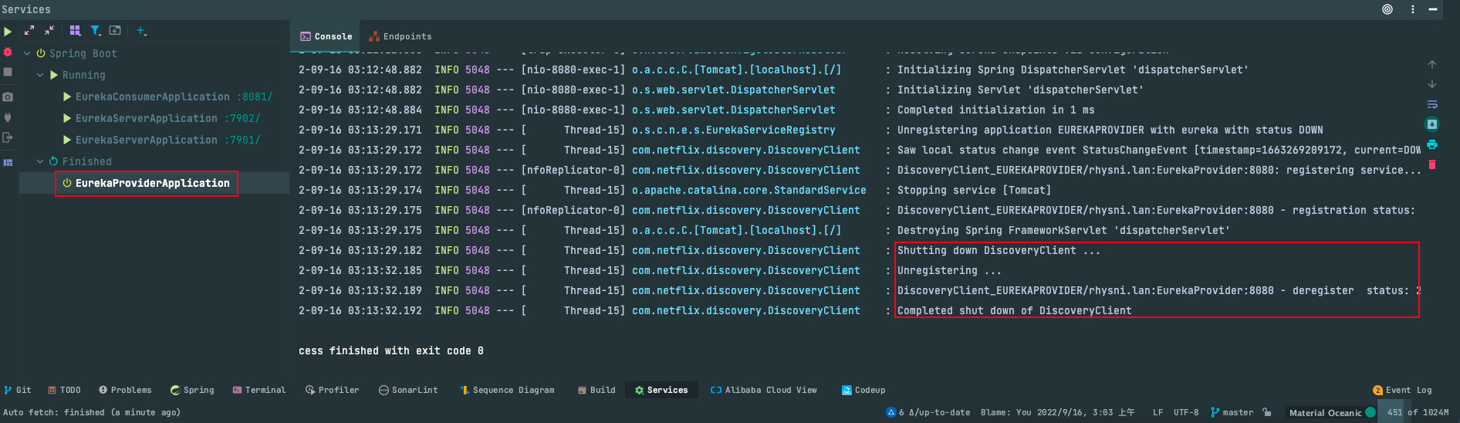Hide the Services tool window

1432,9
